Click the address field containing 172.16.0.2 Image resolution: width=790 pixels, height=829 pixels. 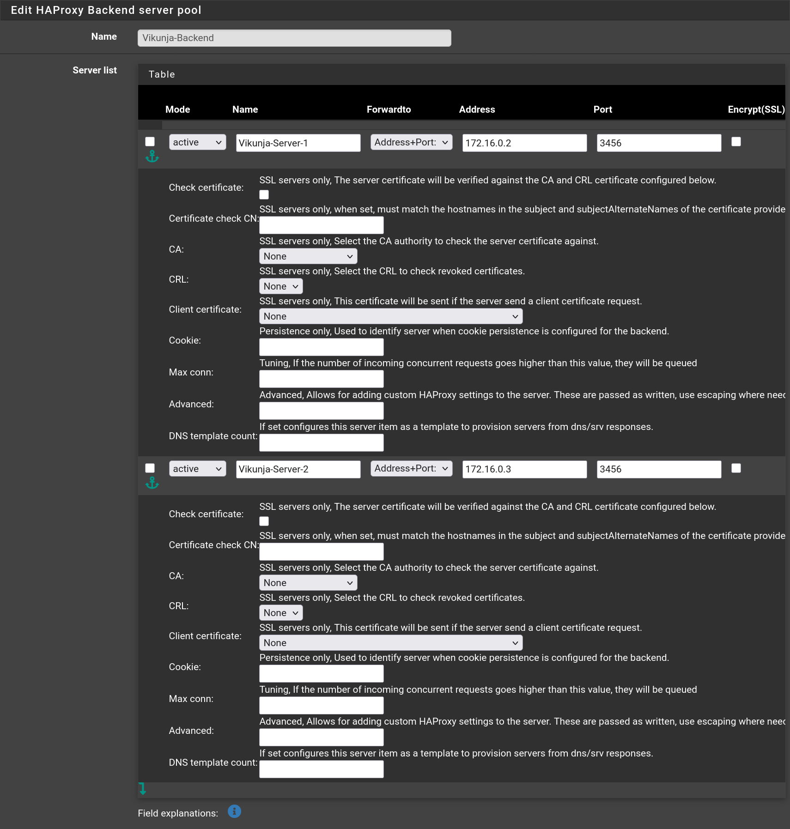525,143
